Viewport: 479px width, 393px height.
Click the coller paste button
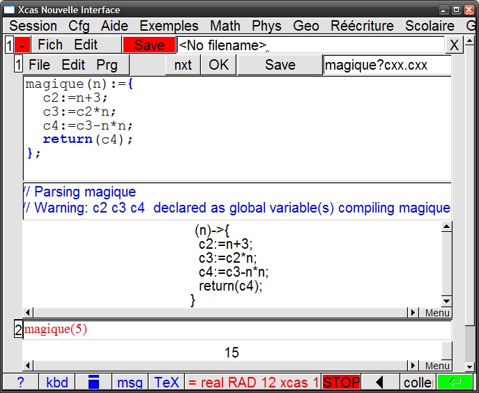(418, 382)
